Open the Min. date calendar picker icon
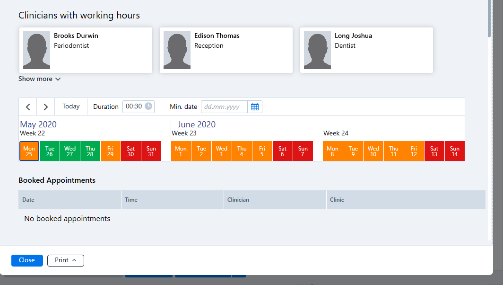 (255, 107)
